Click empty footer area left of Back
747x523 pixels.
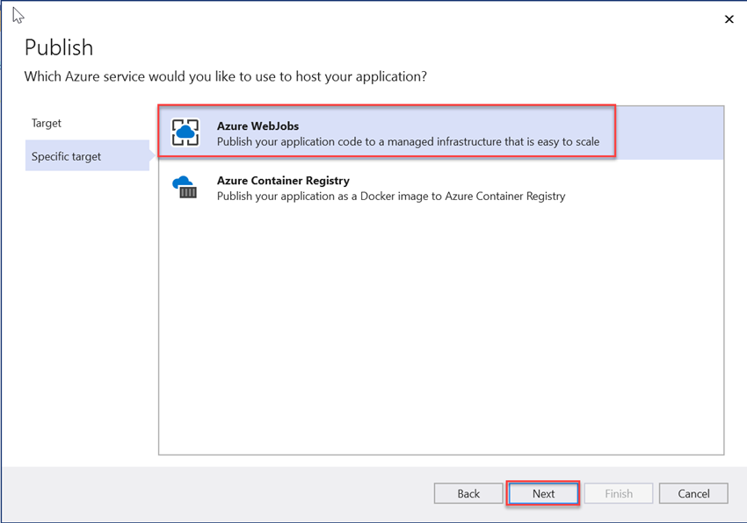pyautogui.click(x=220, y=493)
